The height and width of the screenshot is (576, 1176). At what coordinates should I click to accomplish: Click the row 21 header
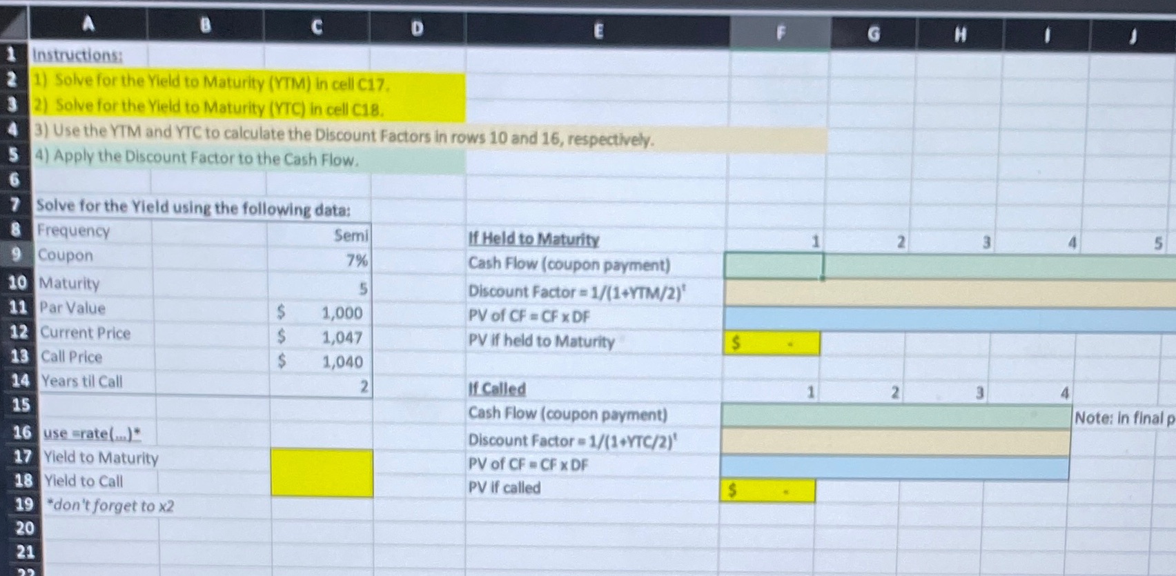[x=26, y=552]
